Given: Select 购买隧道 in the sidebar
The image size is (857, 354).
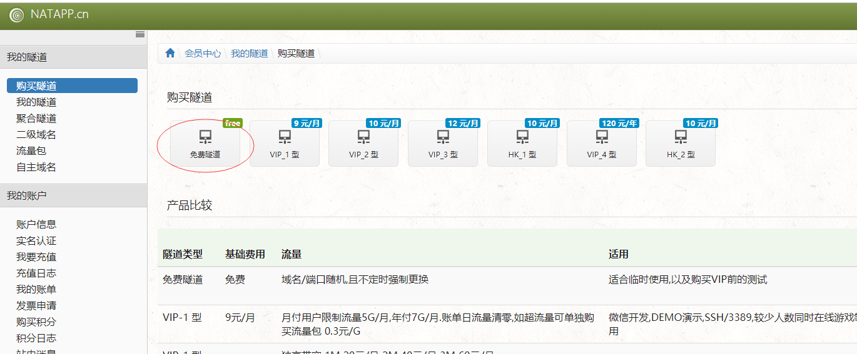Looking at the screenshot, I should pos(72,86).
